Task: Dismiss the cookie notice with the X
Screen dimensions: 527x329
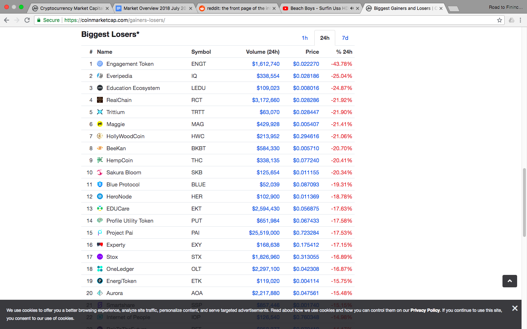Action: [x=515, y=308]
